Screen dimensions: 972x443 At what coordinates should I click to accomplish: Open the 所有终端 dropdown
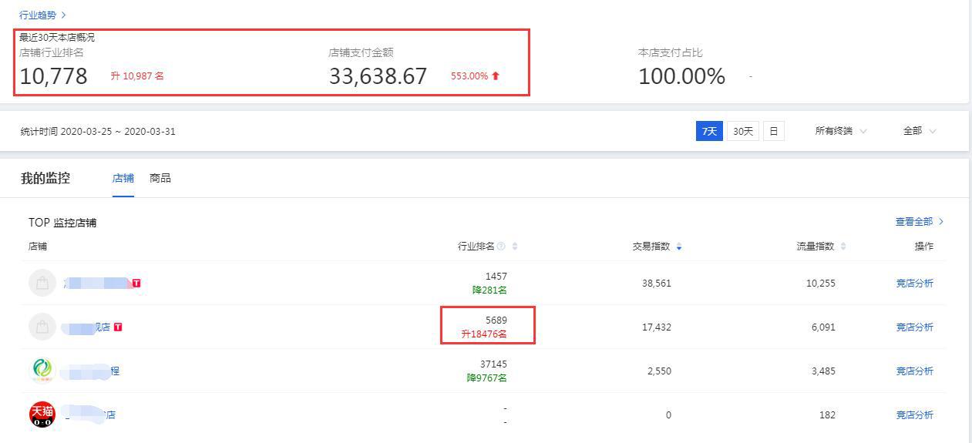tap(841, 131)
